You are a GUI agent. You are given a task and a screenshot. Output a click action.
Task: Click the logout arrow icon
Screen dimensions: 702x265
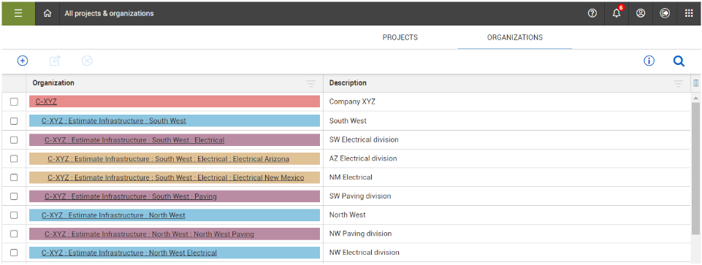coord(665,13)
